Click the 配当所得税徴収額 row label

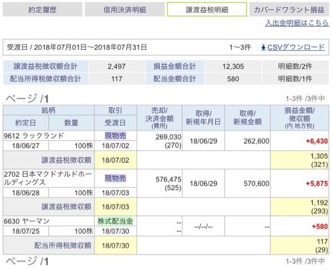point(63,245)
